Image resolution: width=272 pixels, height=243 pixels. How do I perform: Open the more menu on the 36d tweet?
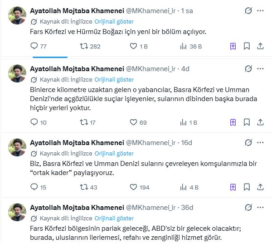[262, 208]
